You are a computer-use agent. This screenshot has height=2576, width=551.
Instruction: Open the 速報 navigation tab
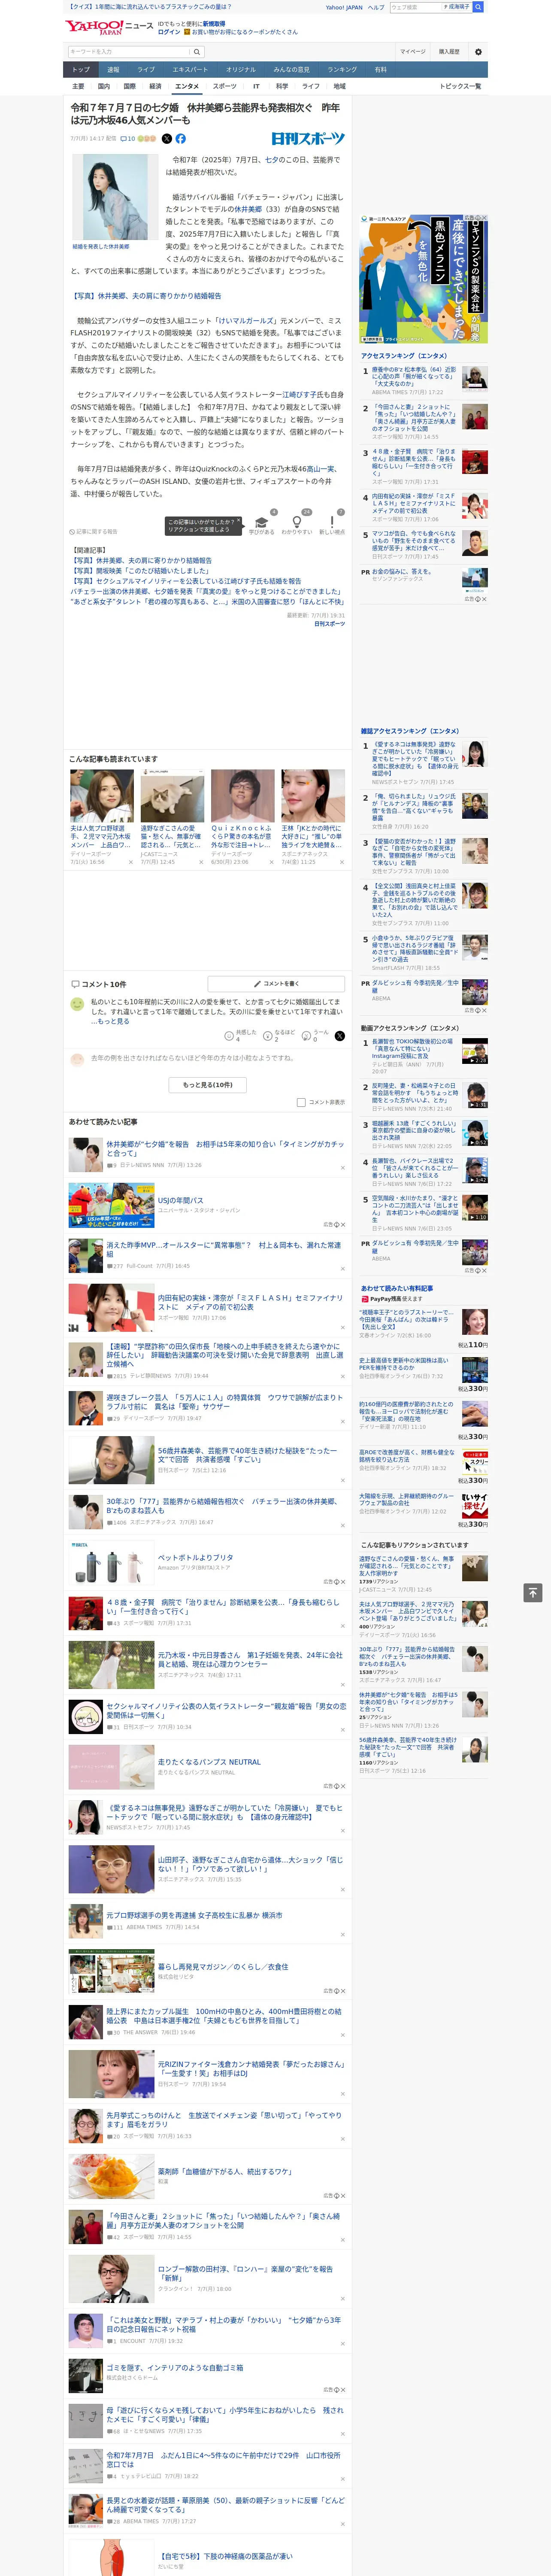(113, 70)
